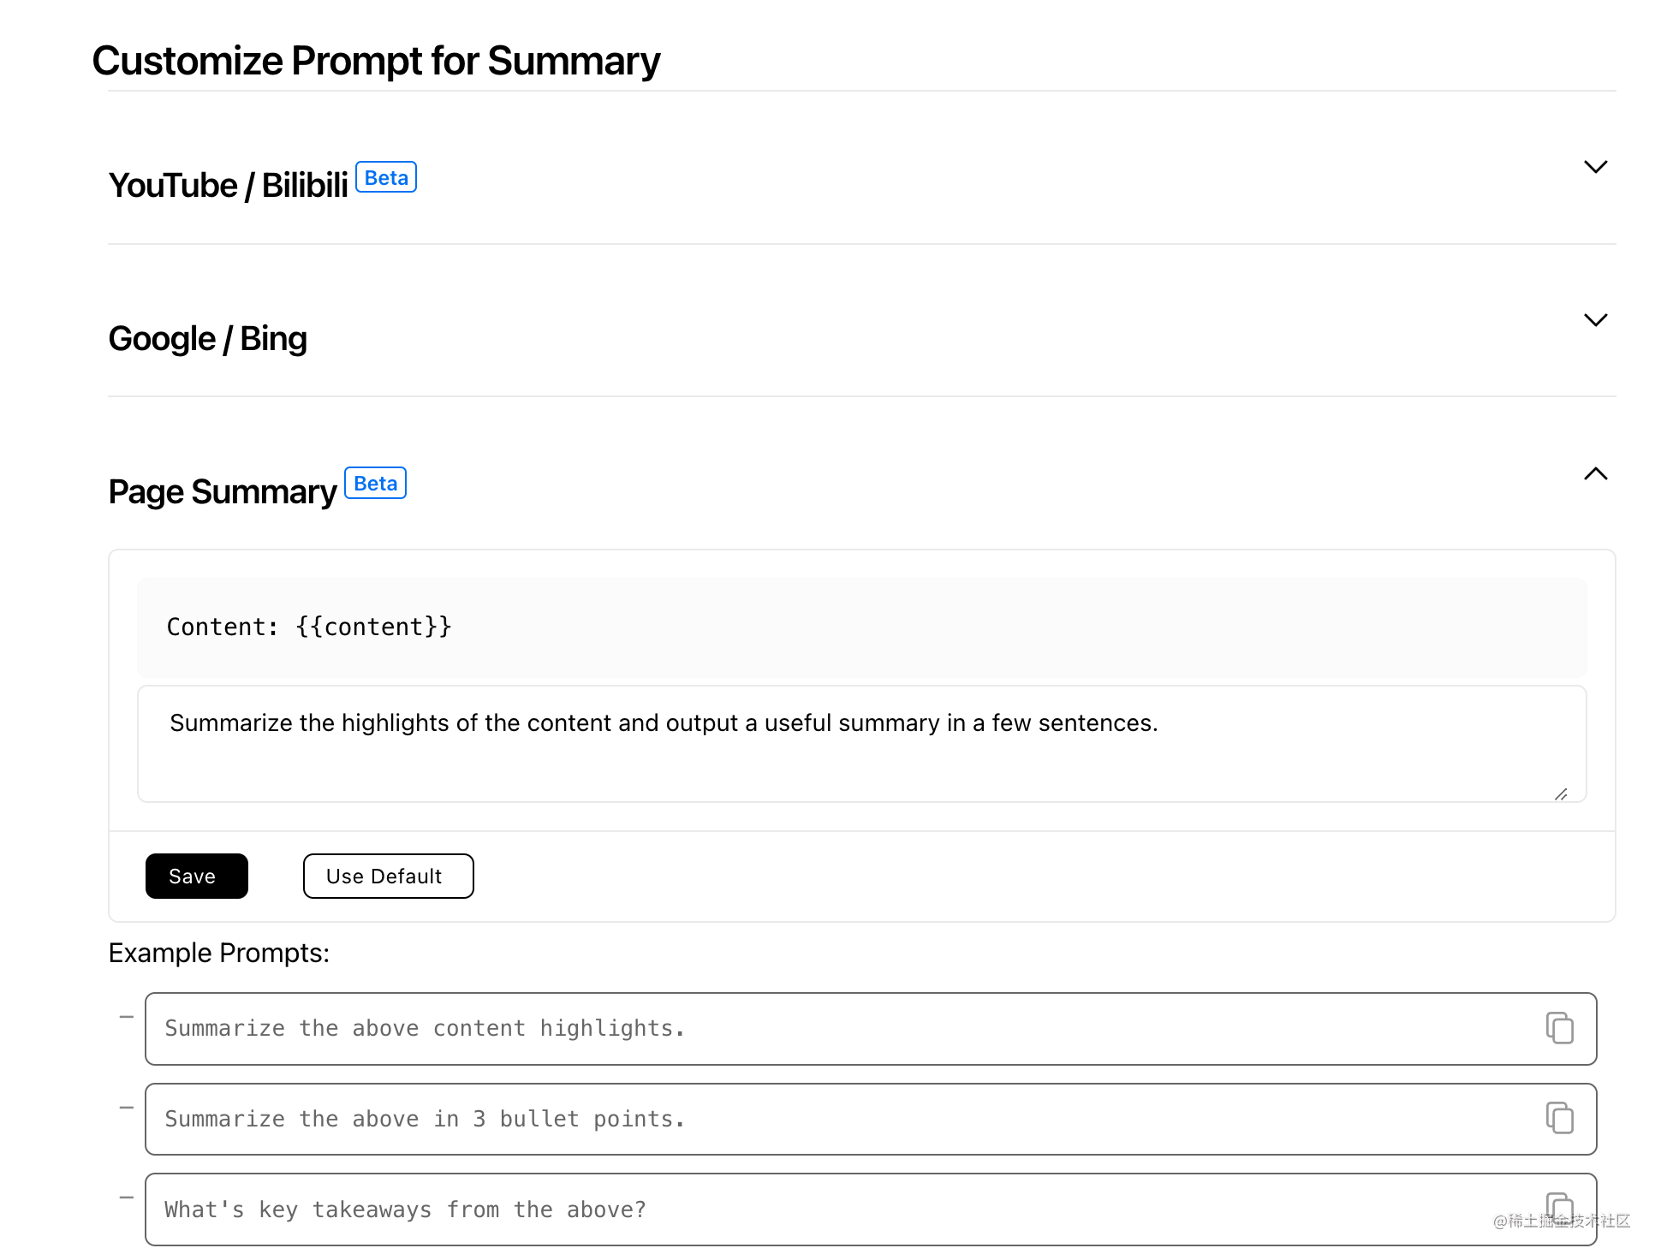Open the Google / Bing heading

click(x=207, y=338)
